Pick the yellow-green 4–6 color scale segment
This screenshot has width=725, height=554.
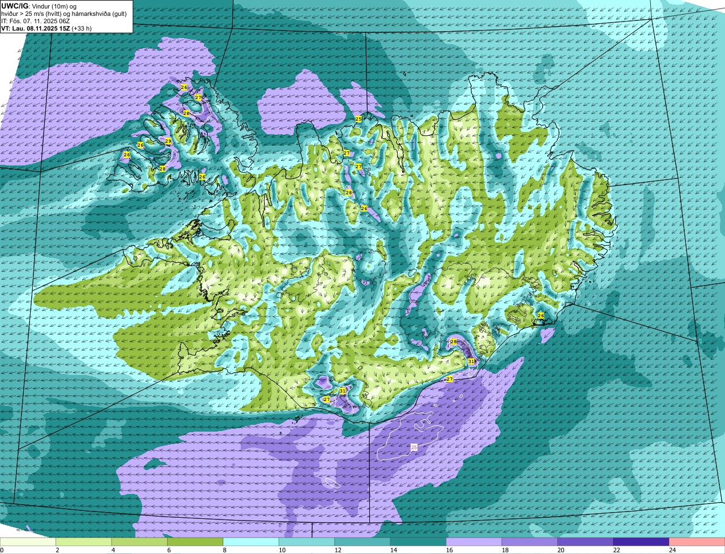[140, 542]
